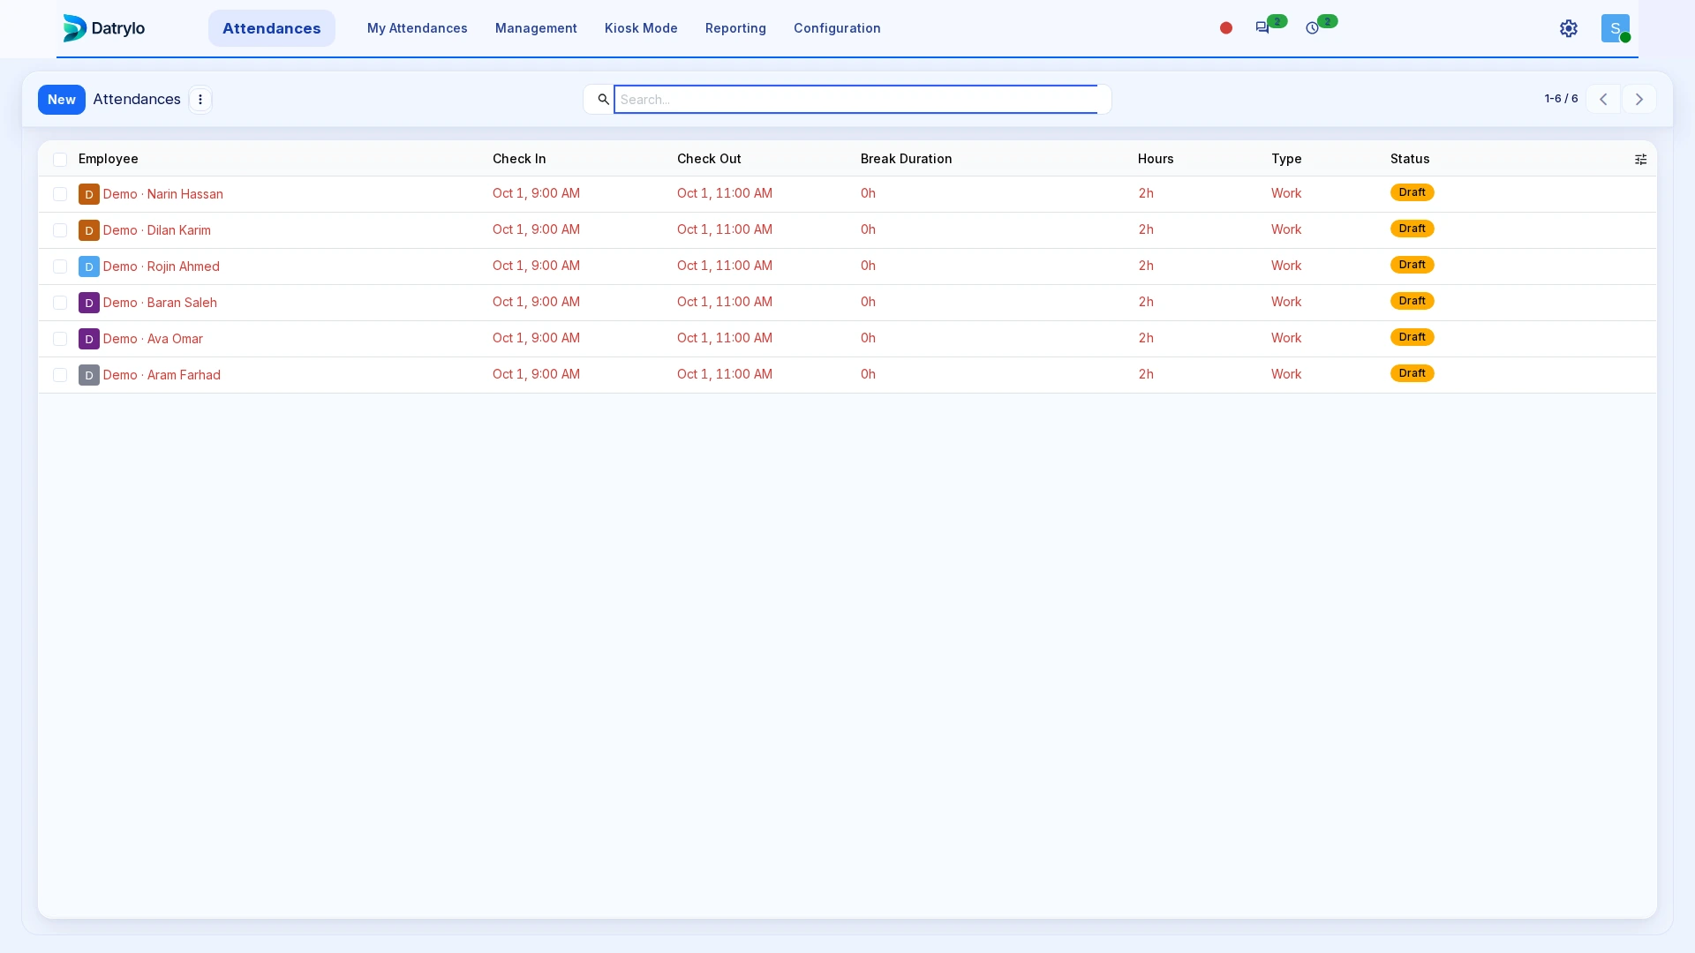Click Rojin Ahmed's avatar icon
This screenshot has width=1695, height=953.
tap(89, 266)
